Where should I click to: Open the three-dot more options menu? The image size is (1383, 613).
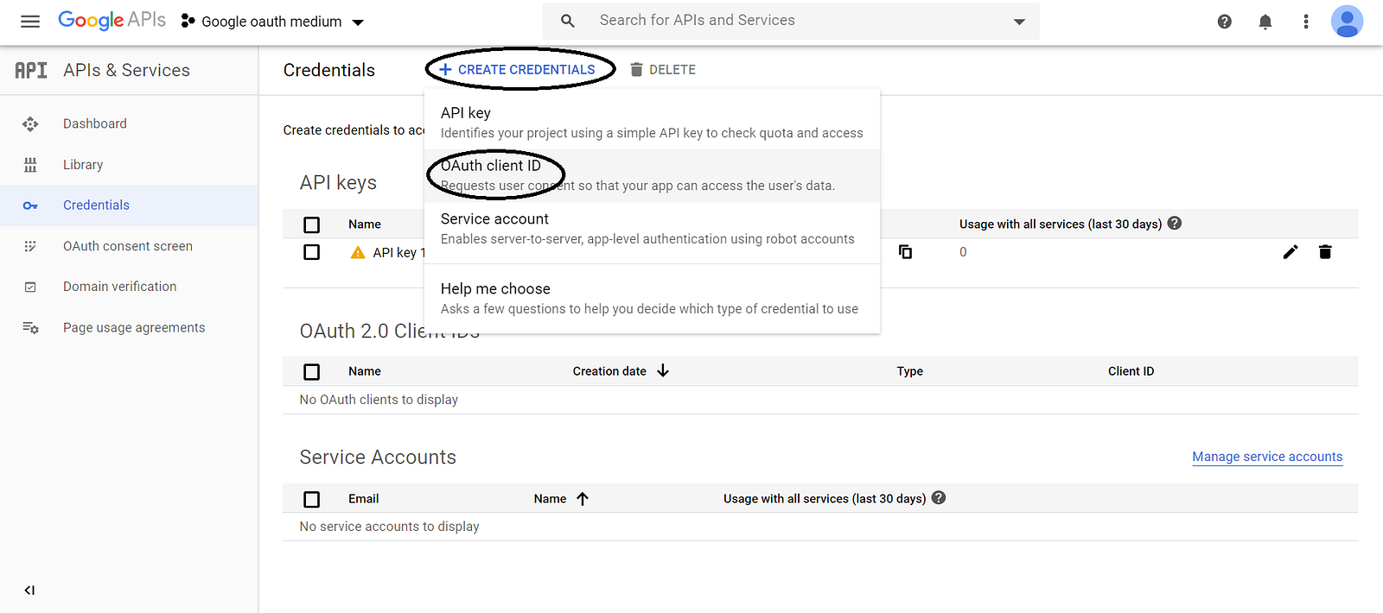[x=1306, y=22]
